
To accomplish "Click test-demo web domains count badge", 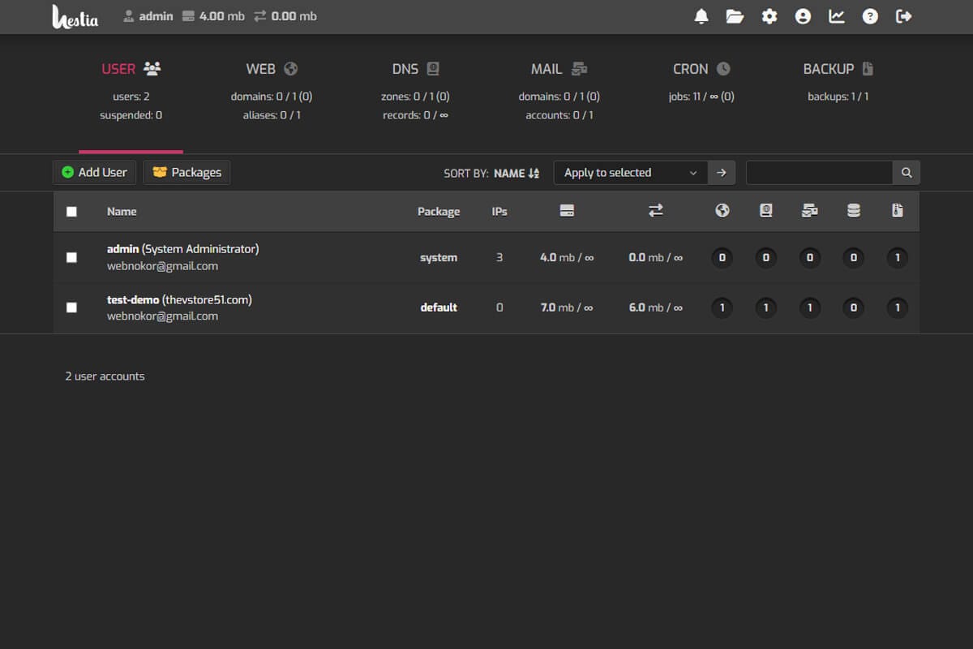I will 722,307.
